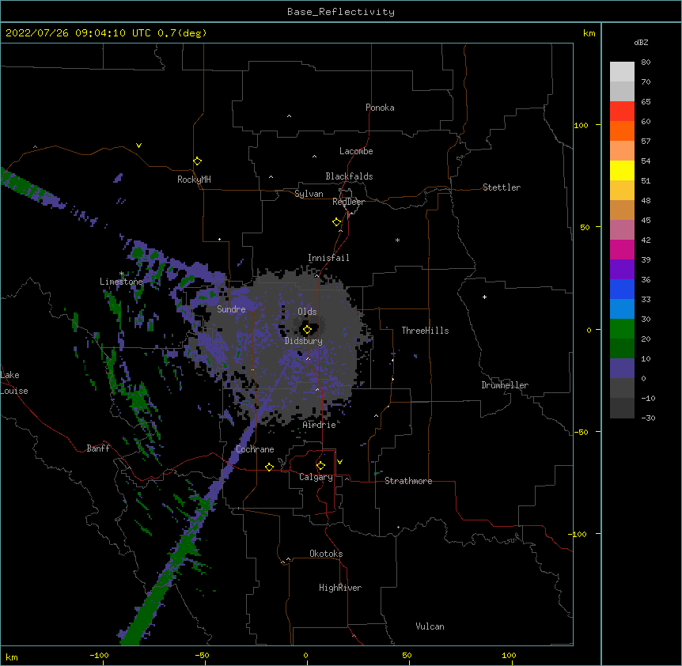Click the yellow V marker north of RockyMH
Screen dimensions: 682x666
(138, 146)
